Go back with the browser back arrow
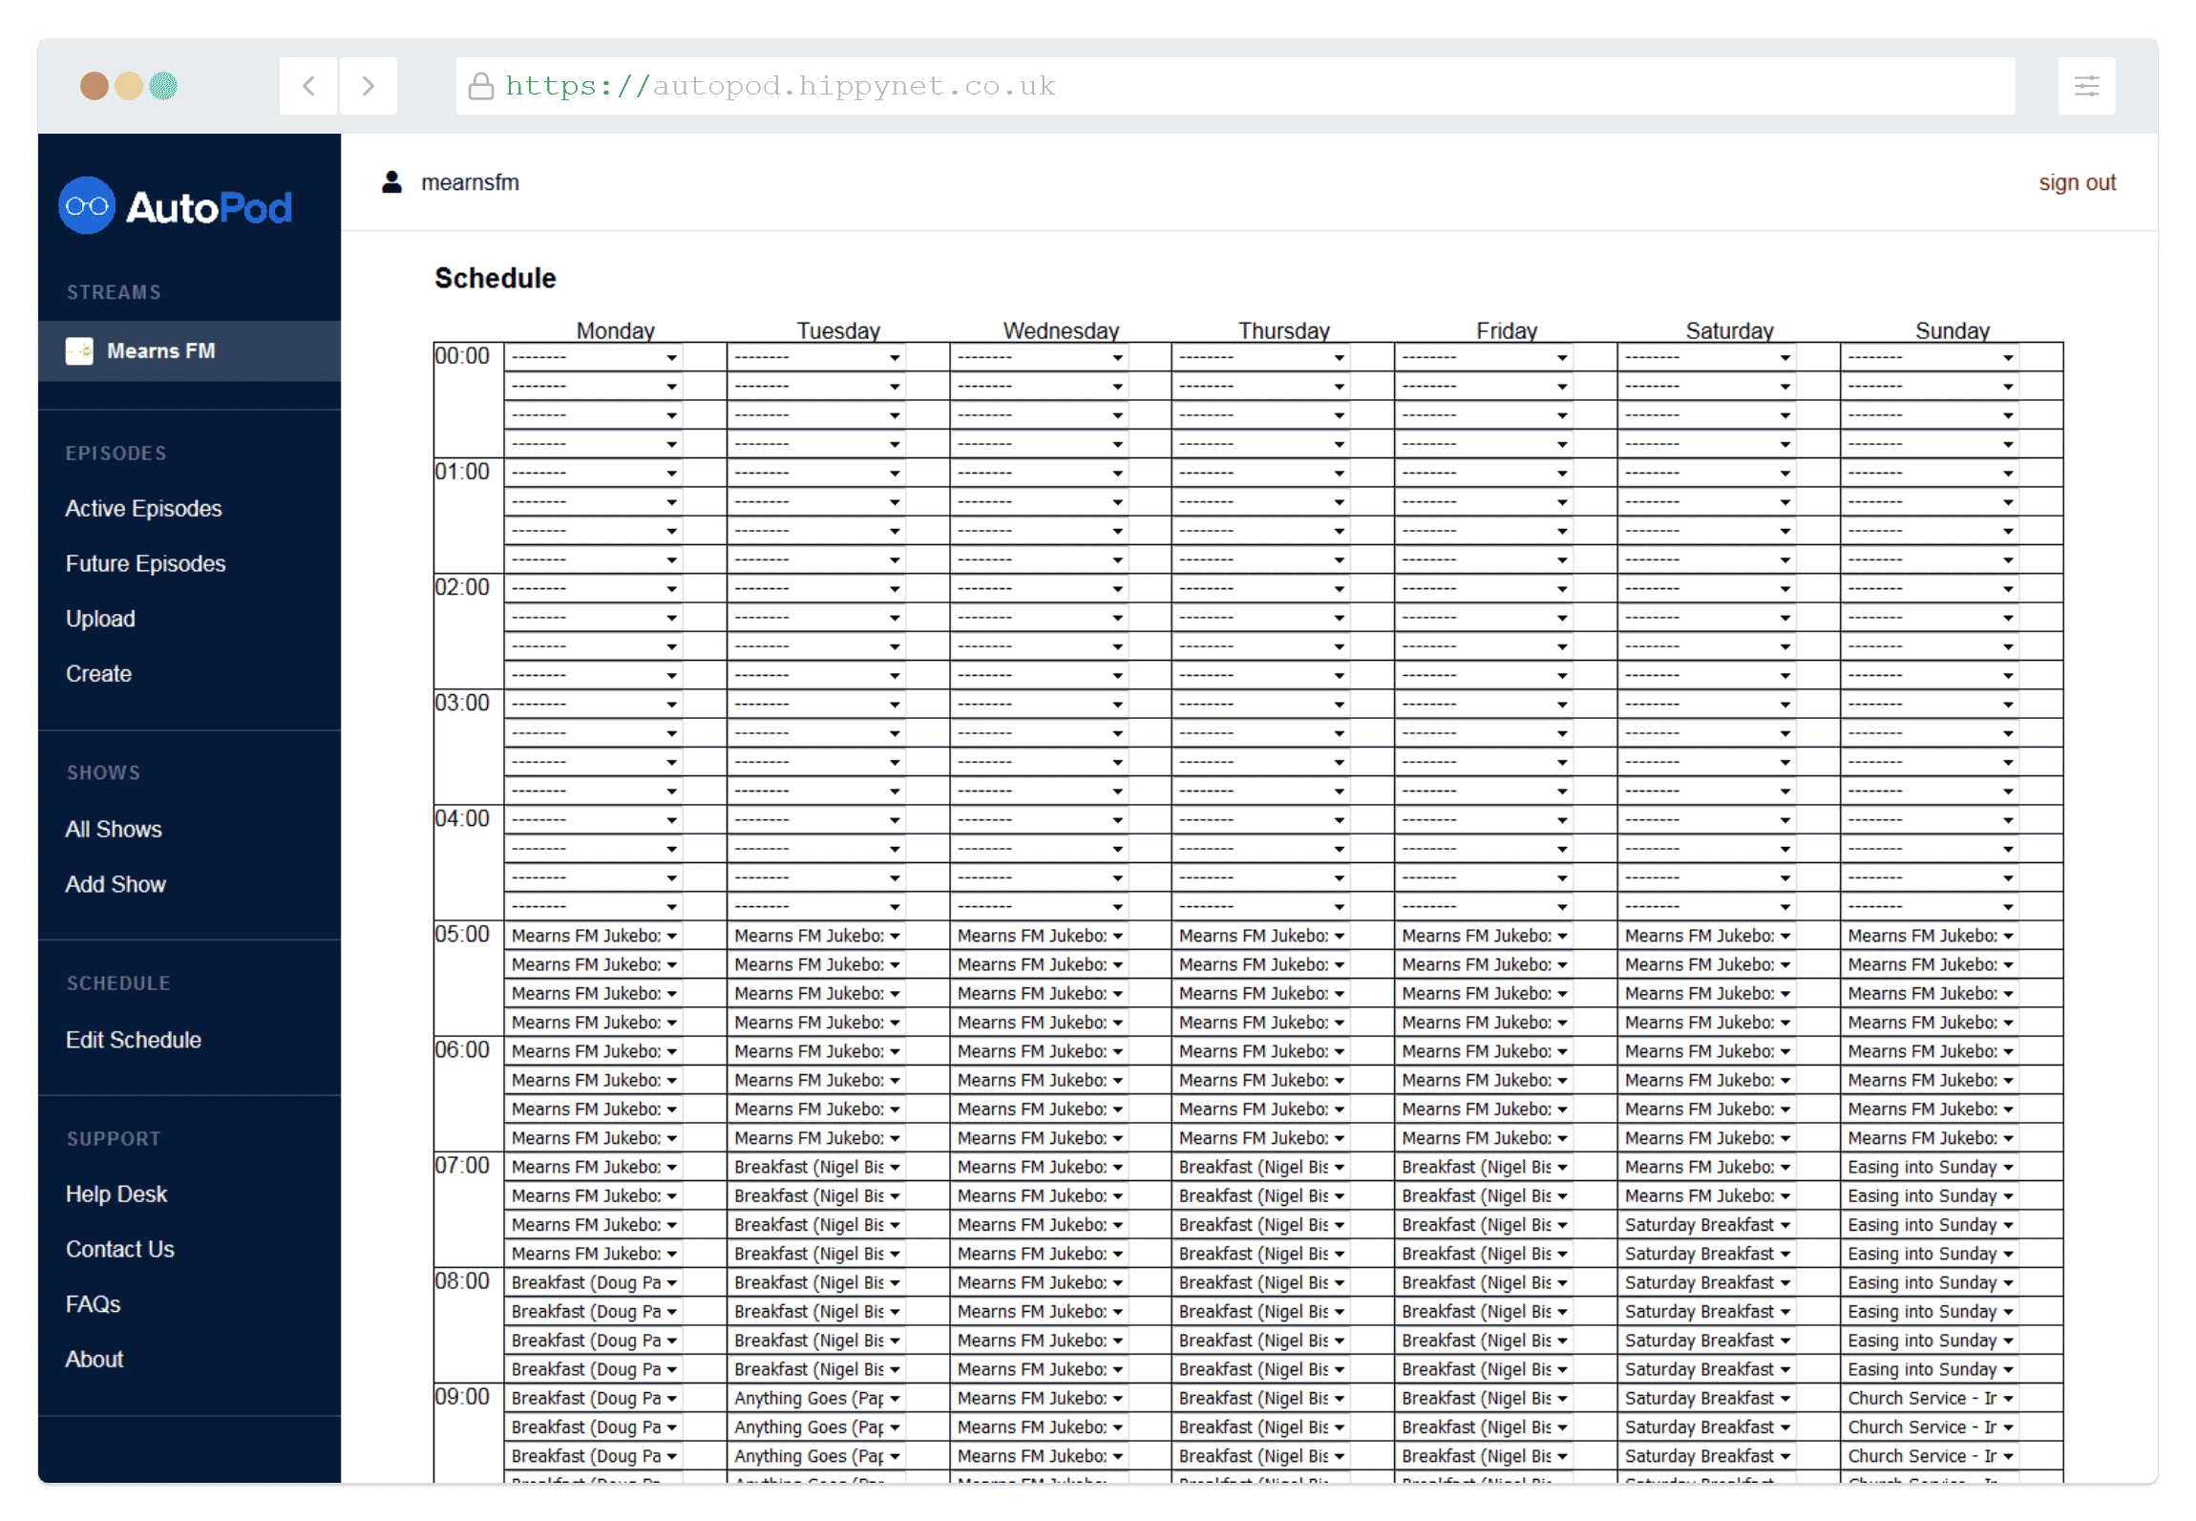This screenshot has height=1521, width=2196. 308,86
